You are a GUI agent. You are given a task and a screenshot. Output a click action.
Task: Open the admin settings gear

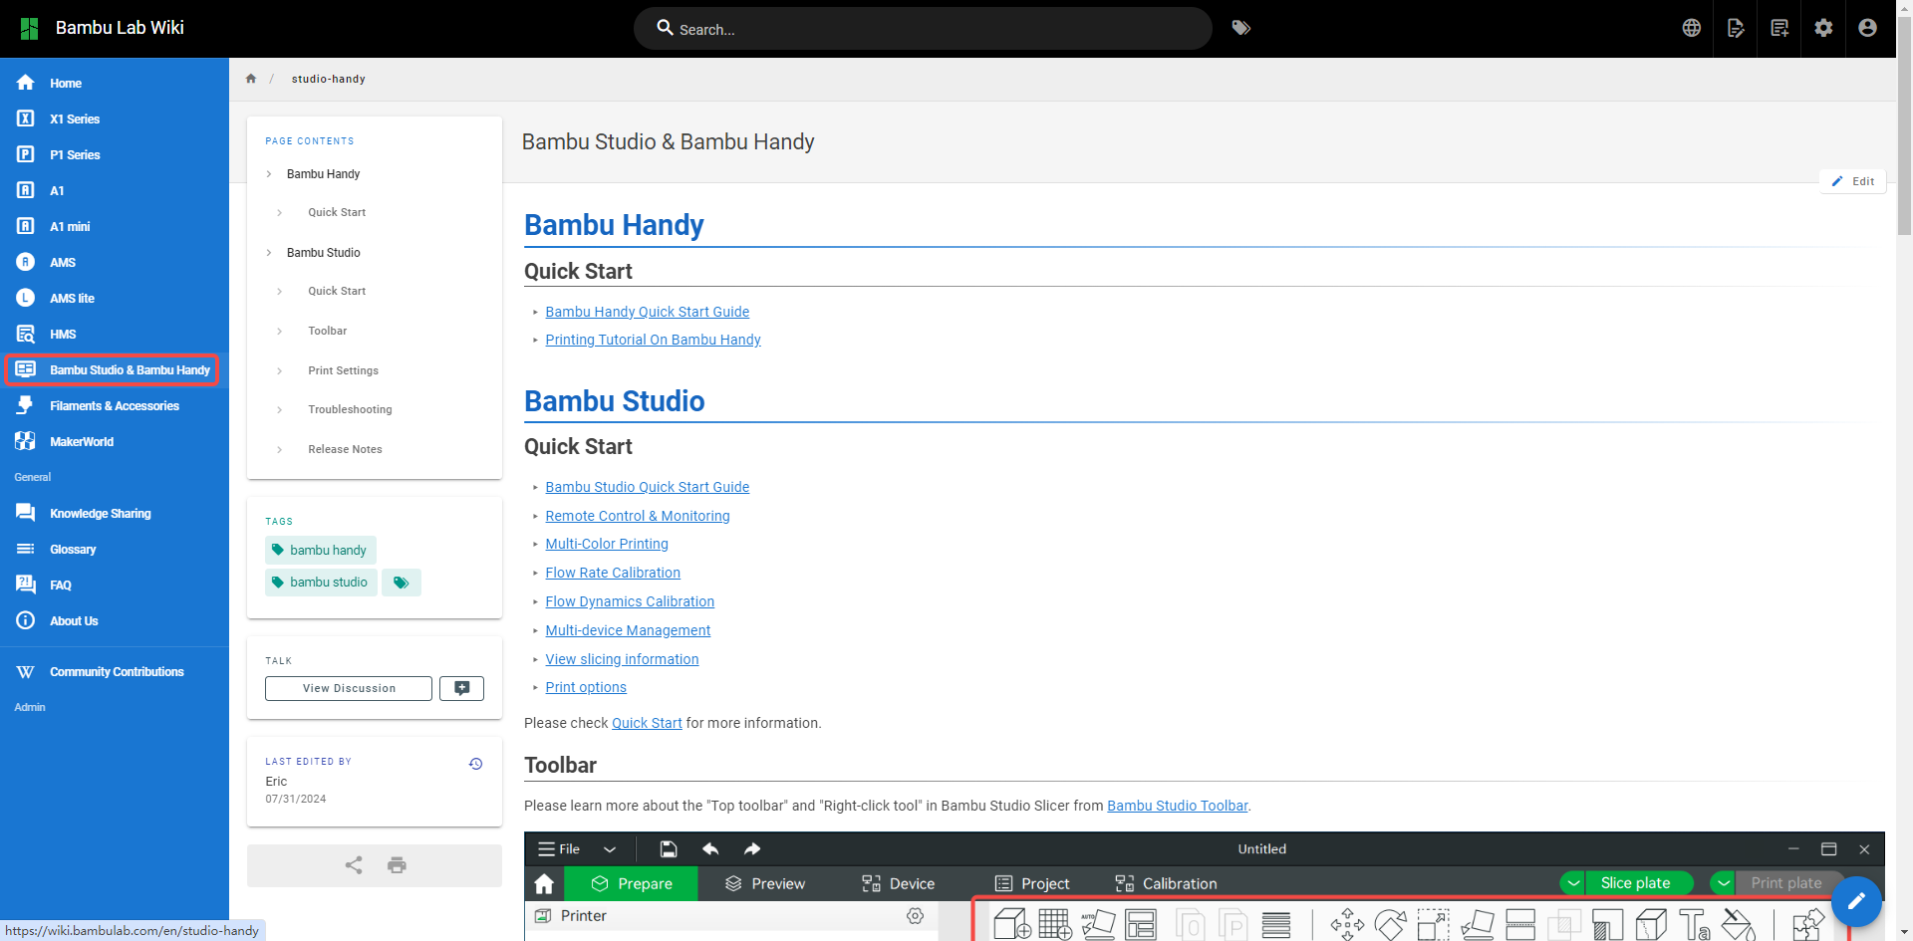tap(1823, 28)
